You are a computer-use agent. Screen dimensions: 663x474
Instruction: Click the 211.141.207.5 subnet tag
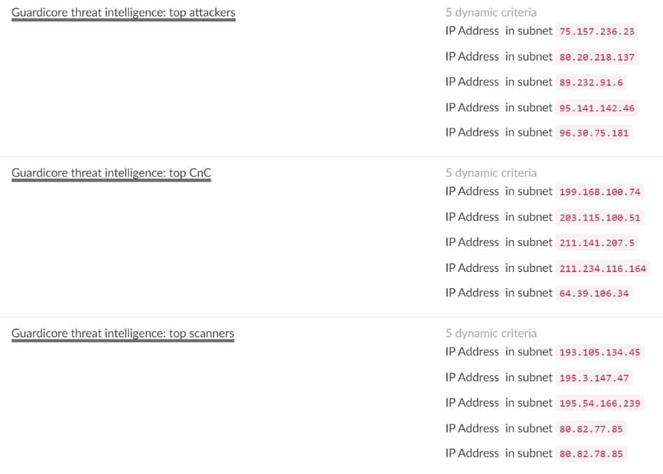(596, 243)
